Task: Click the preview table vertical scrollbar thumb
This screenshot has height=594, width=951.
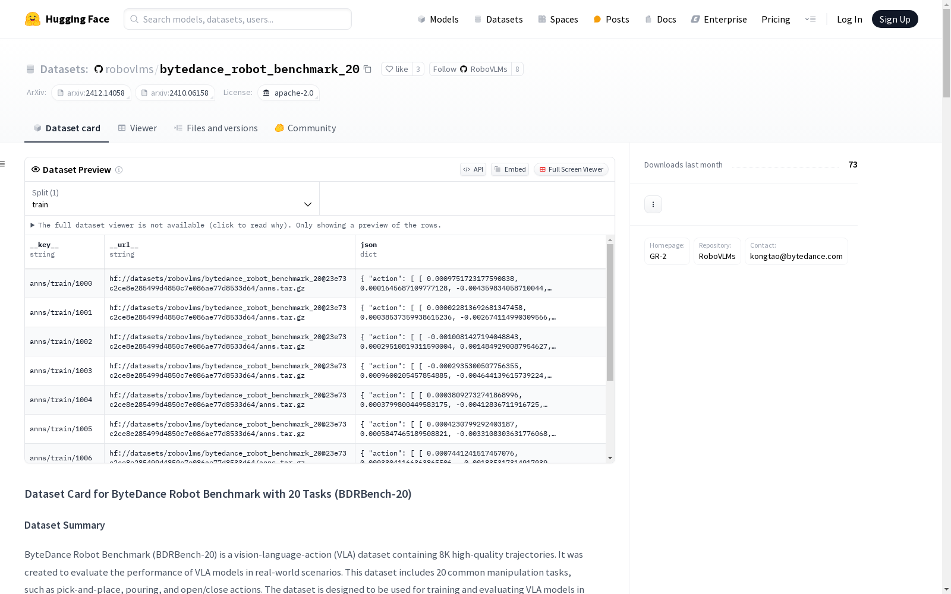Action: coord(610,312)
